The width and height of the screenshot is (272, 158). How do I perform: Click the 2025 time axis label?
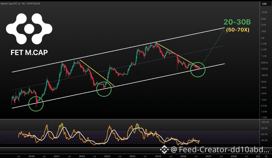(x=158, y=156)
